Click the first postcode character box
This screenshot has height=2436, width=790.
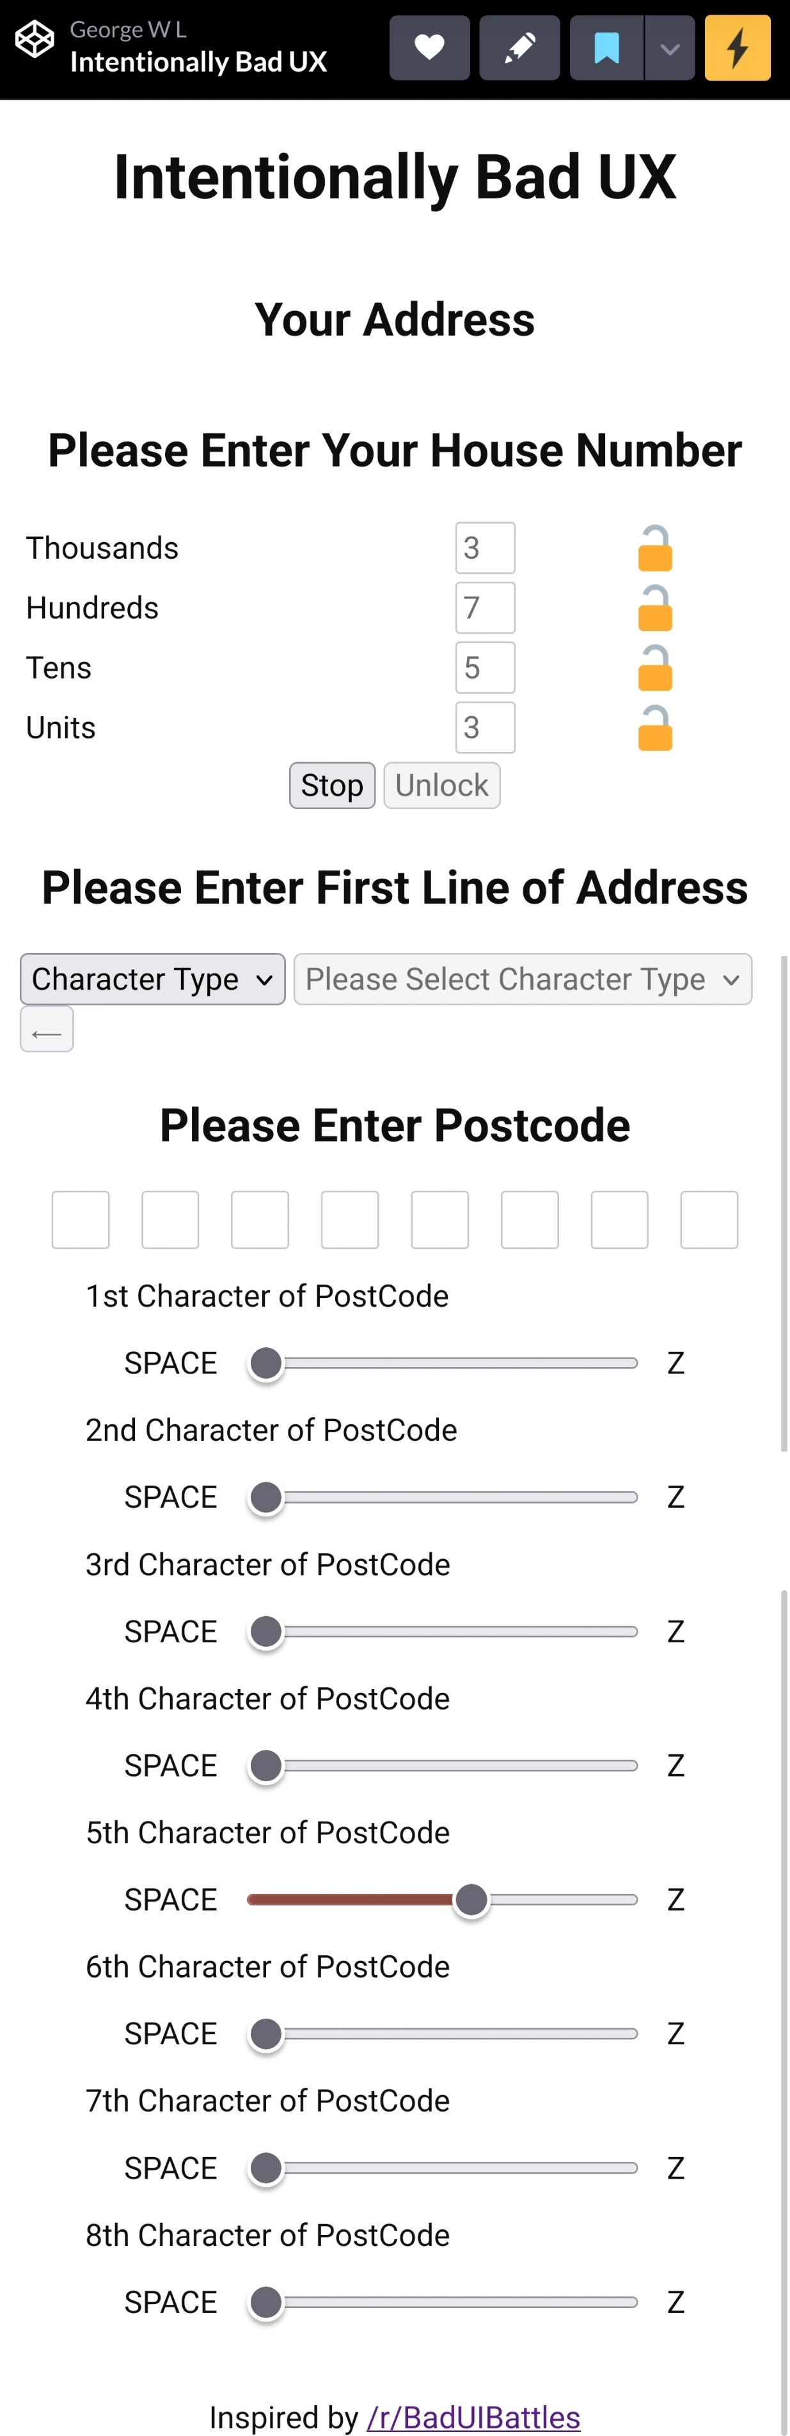(81, 1220)
